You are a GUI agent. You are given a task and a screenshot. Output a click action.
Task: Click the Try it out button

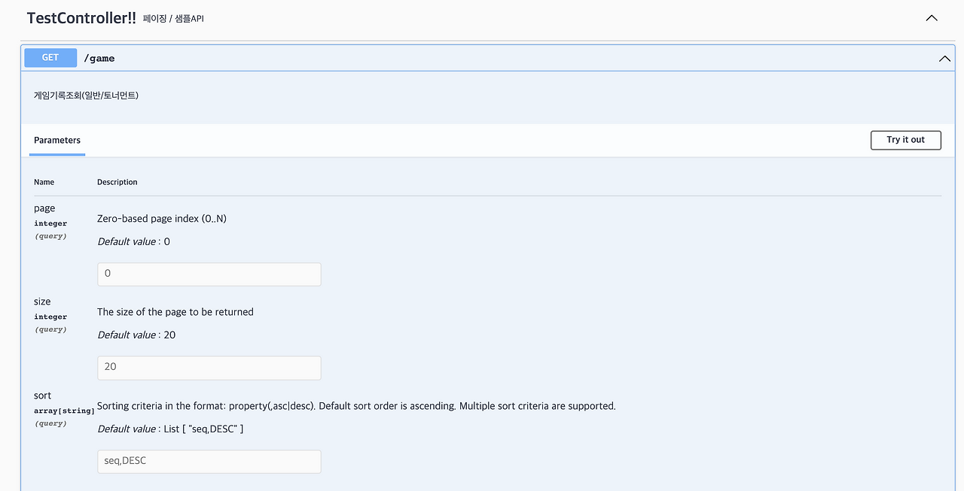(x=905, y=140)
